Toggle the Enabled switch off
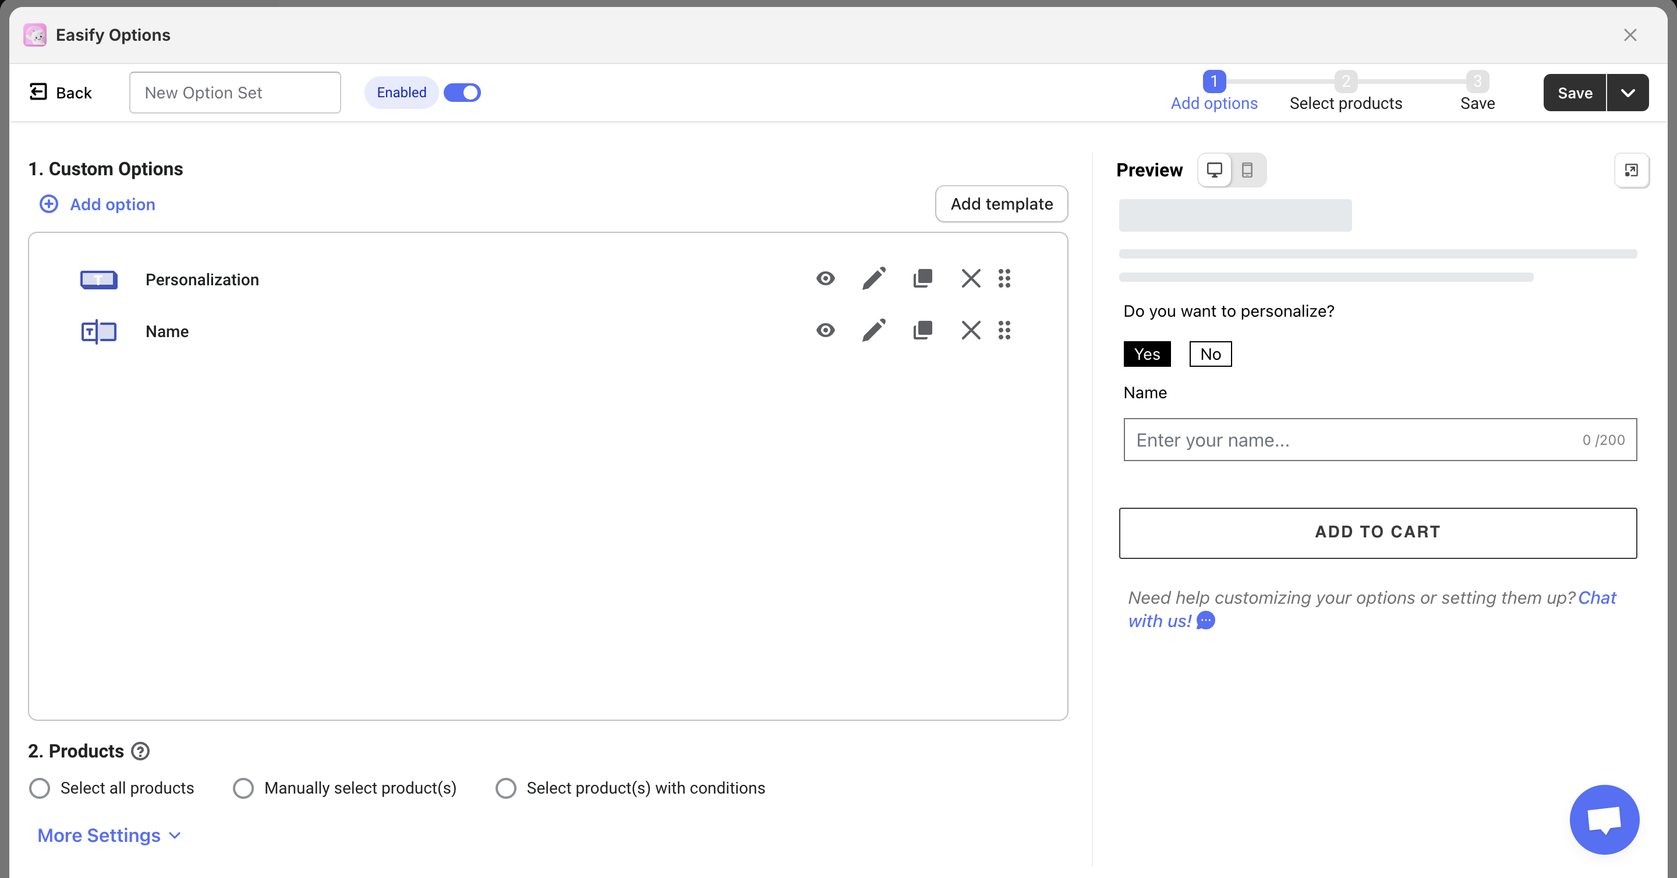 pyautogui.click(x=462, y=93)
